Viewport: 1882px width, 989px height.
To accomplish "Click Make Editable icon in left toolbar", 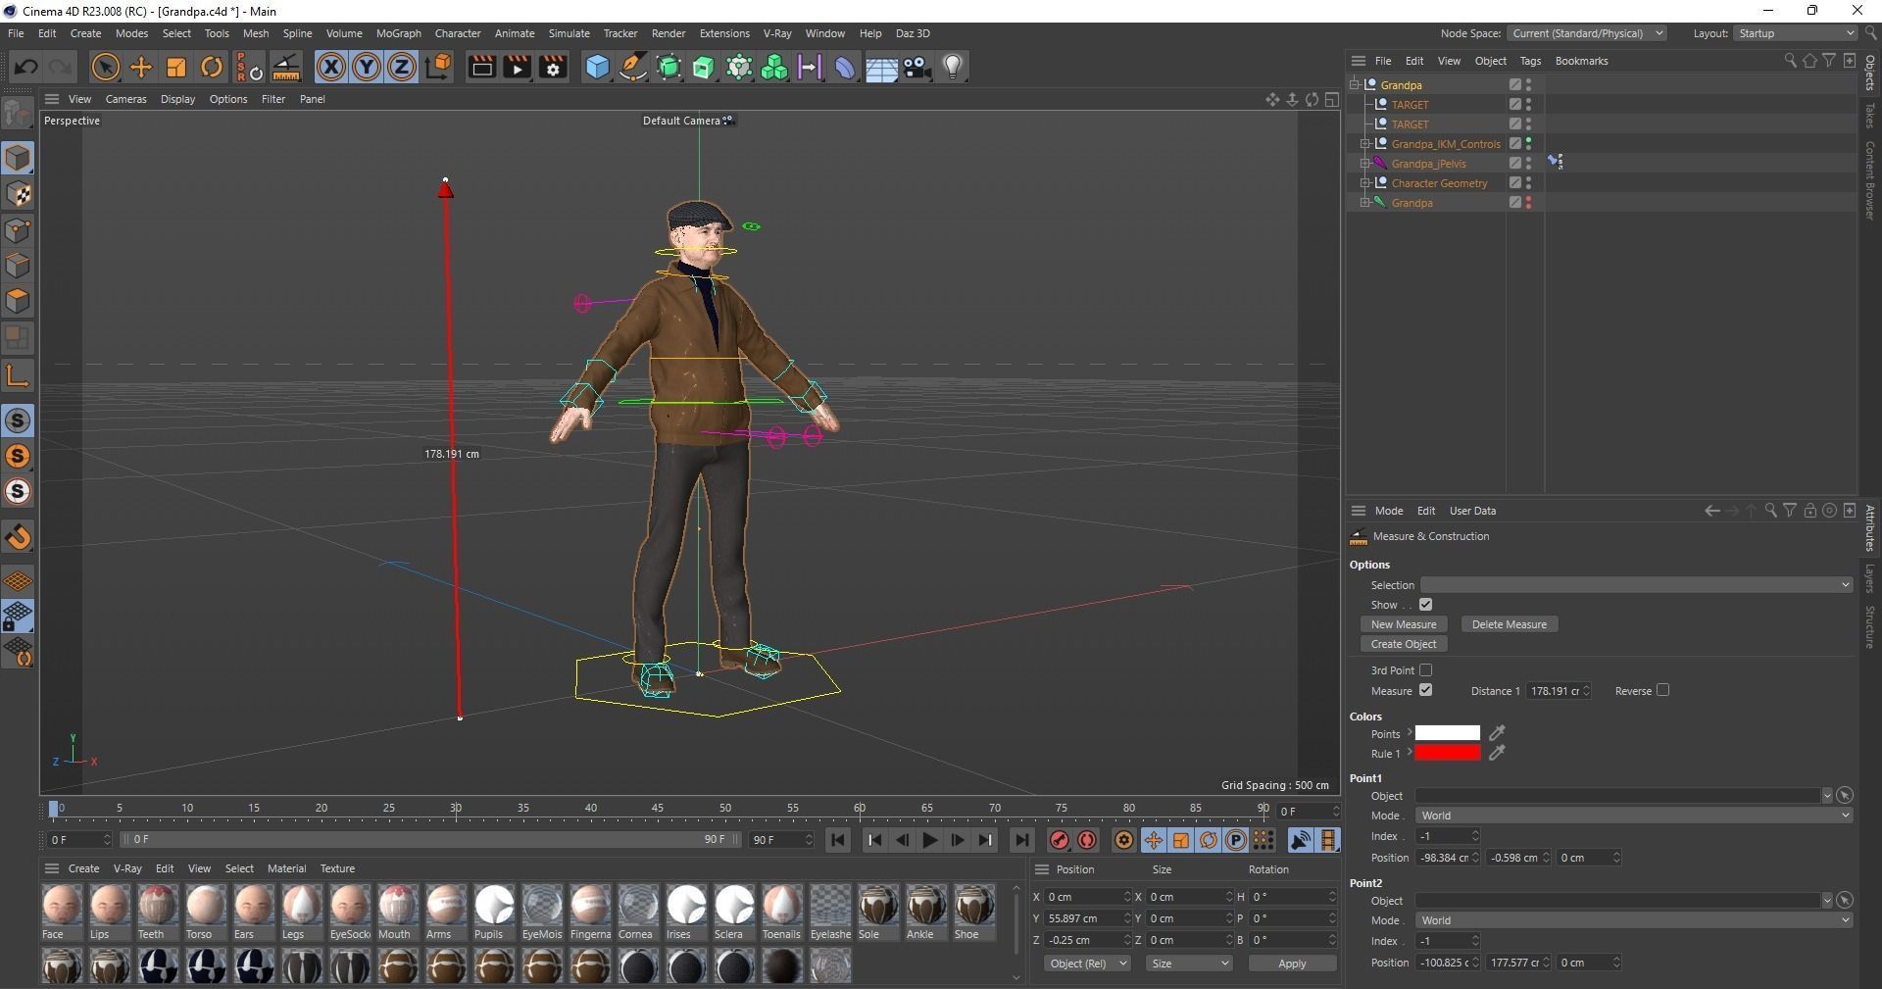I will pos(18,113).
